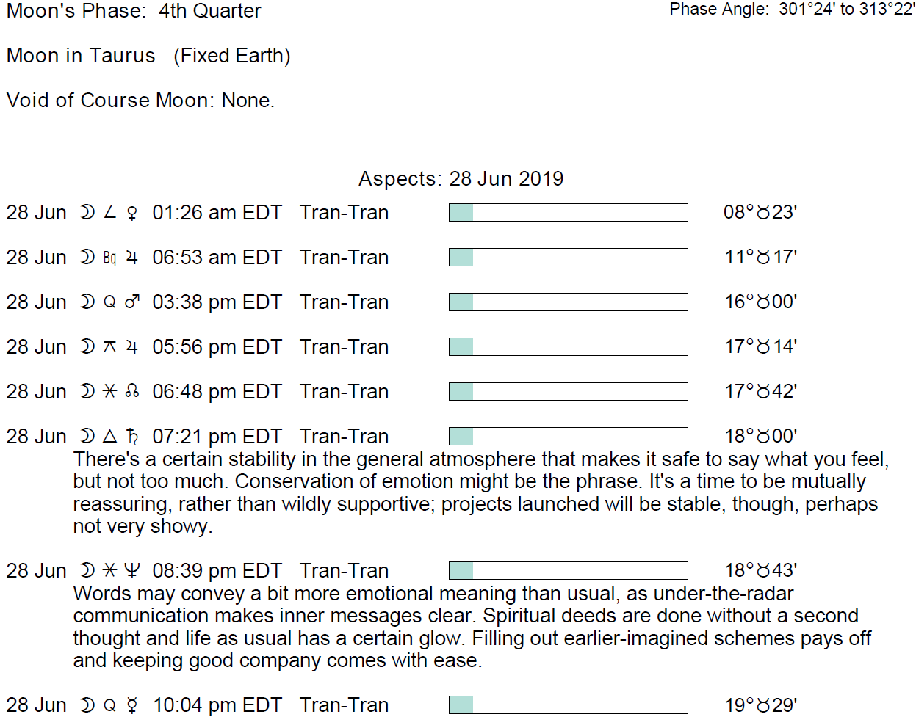The image size is (916, 728).
Task: Click the progress bar for the 08:39 pm aspect
Action: (x=568, y=571)
